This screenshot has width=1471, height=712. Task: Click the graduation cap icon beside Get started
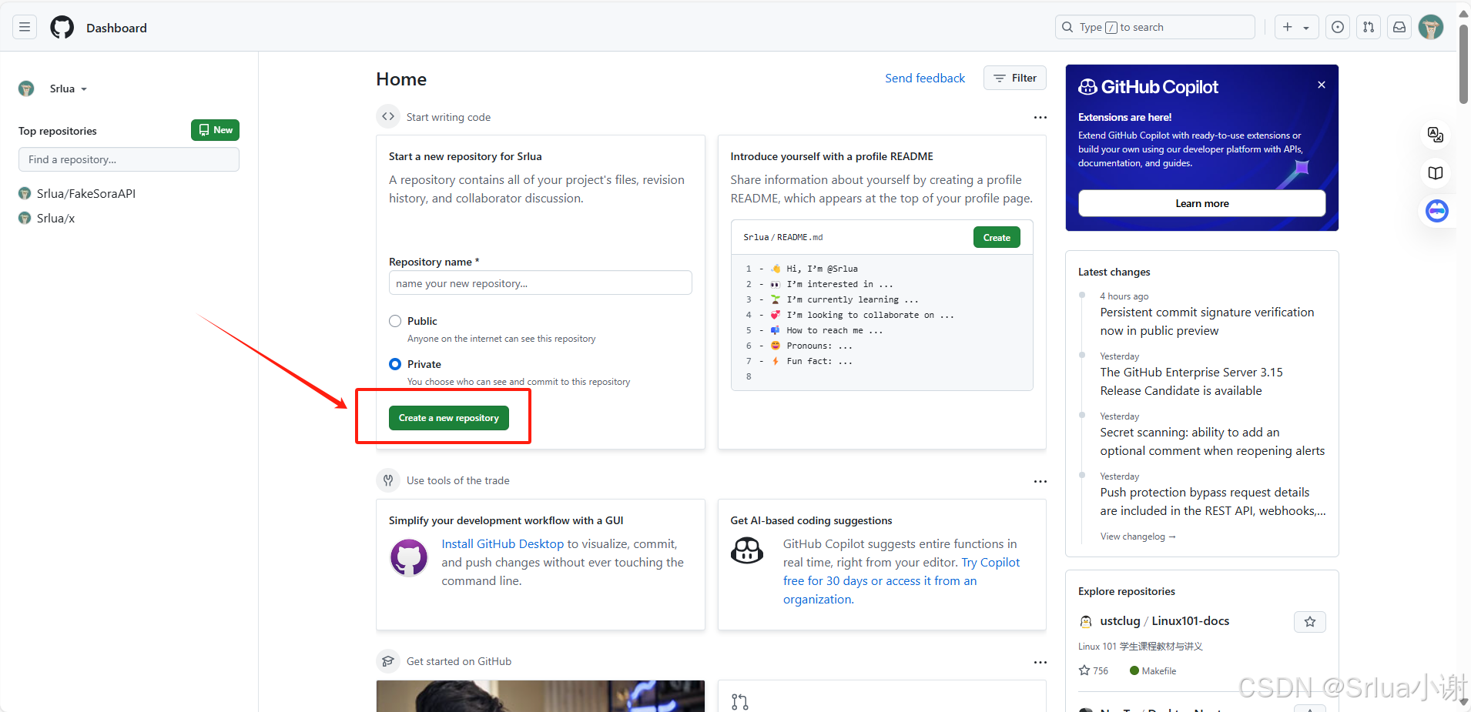[x=388, y=661]
